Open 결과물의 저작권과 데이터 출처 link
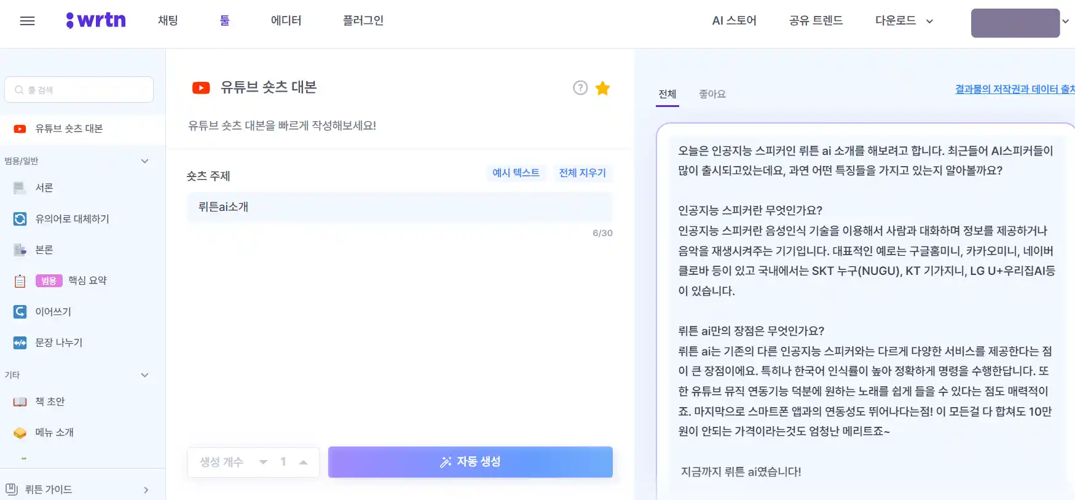The height and width of the screenshot is (500, 1075). click(1014, 89)
